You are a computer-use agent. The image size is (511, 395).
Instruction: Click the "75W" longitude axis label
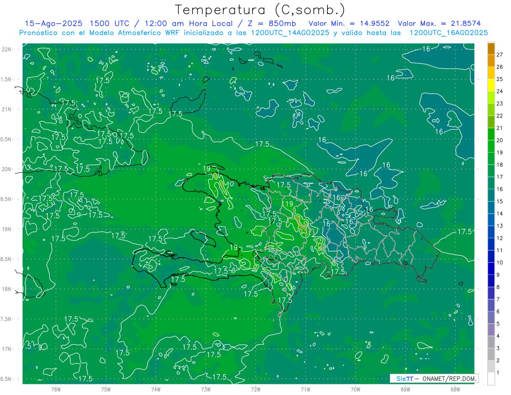pos(106,389)
